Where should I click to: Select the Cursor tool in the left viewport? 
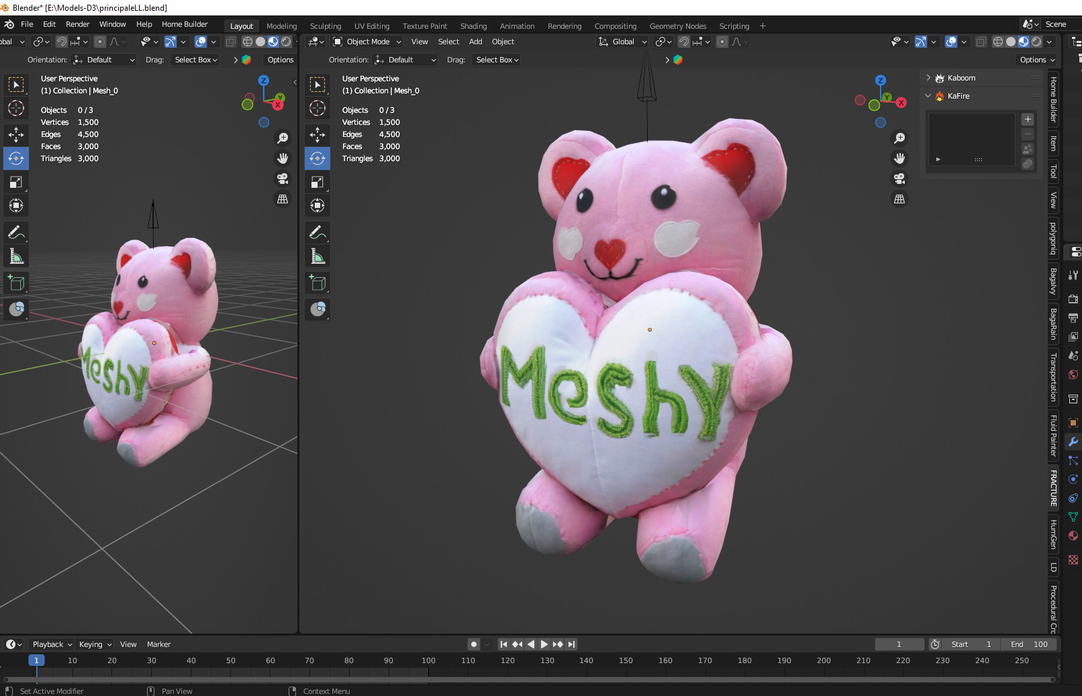pyautogui.click(x=16, y=108)
